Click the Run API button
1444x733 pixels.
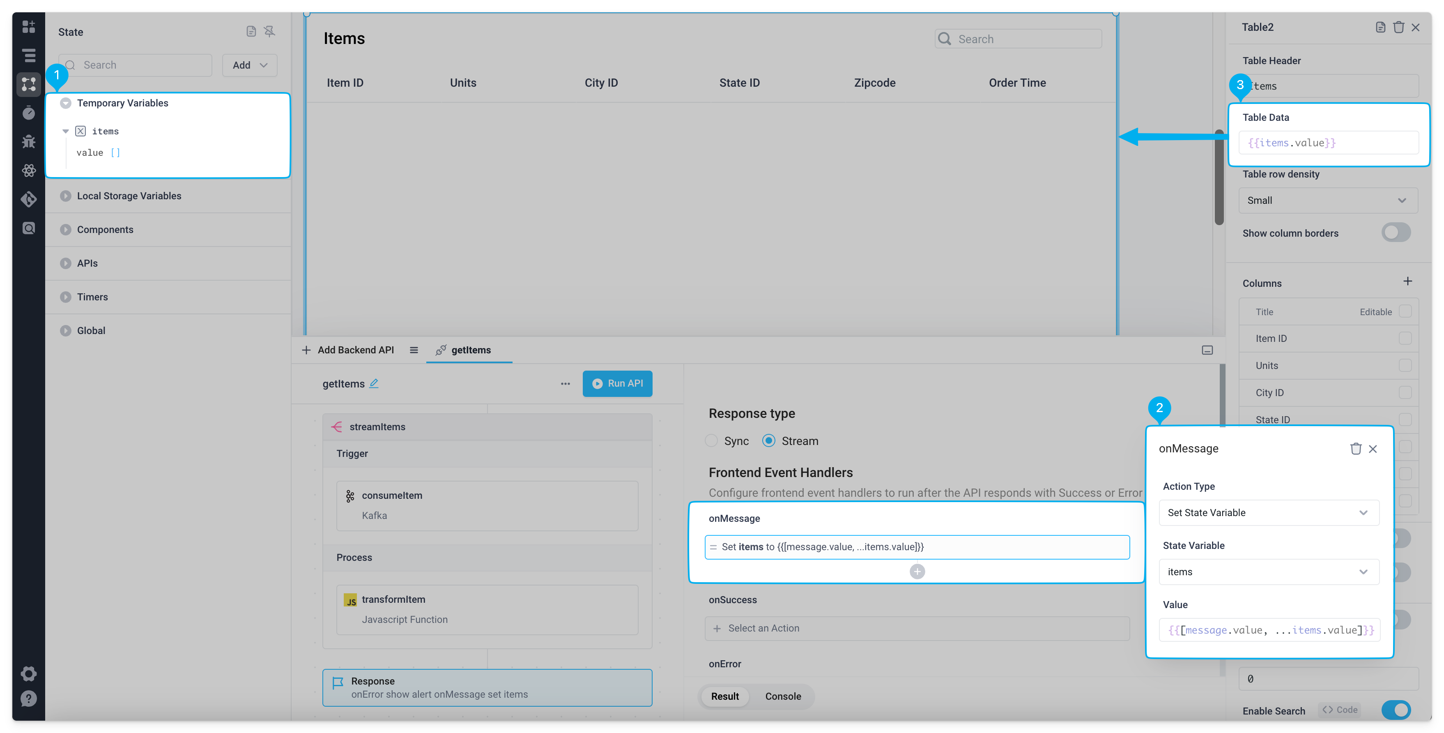[x=617, y=384]
